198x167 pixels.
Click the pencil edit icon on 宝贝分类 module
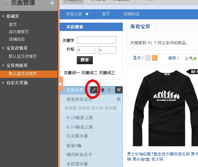[94, 90]
